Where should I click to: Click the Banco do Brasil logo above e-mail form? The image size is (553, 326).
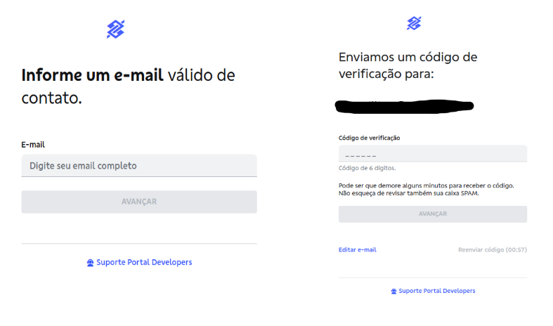pyautogui.click(x=116, y=29)
